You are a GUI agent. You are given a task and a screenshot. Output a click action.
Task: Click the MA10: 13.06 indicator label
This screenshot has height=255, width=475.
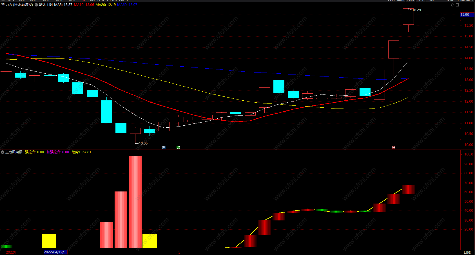84,5
